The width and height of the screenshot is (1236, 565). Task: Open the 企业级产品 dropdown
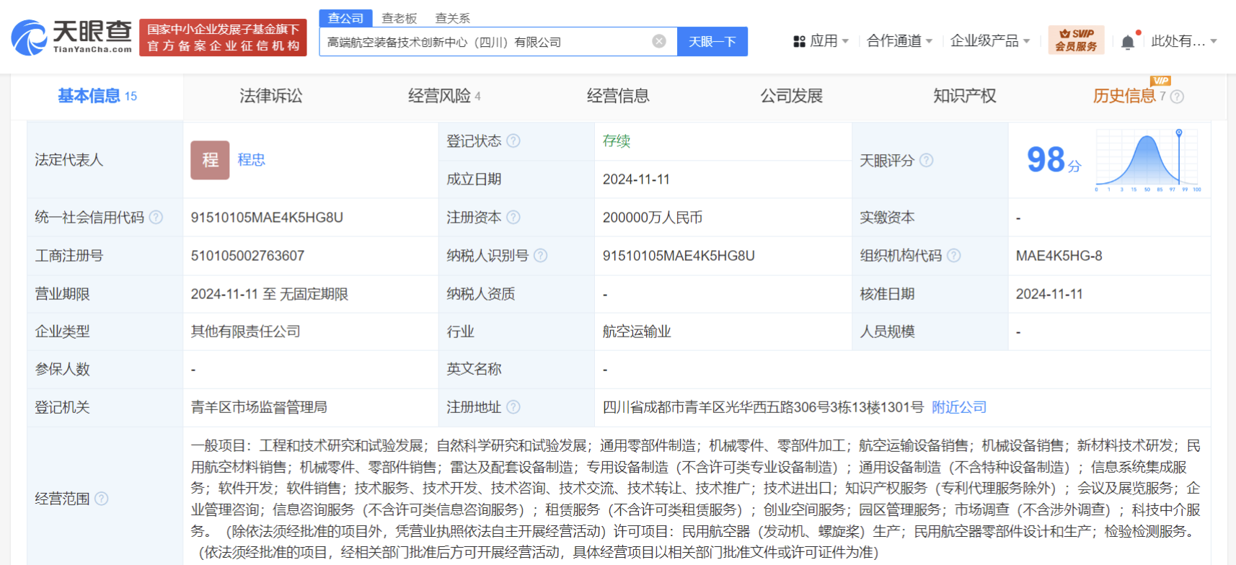click(989, 41)
